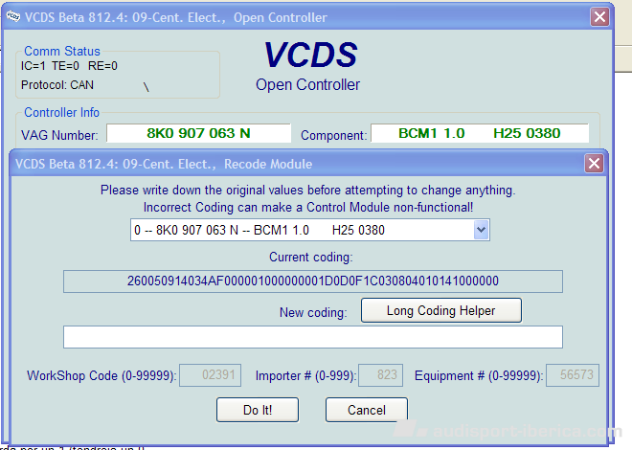Click the VAG Number field 8K0 907 063 N

(198, 133)
